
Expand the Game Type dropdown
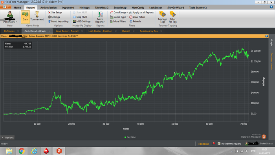tap(119, 17)
